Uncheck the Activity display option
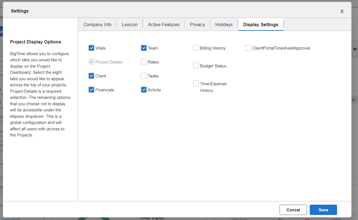The width and height of the screenshot is (358, 220). [x=144, y=90]
